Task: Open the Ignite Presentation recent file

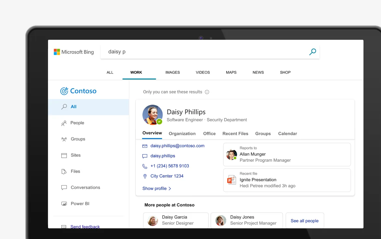Action: (287, 180)
